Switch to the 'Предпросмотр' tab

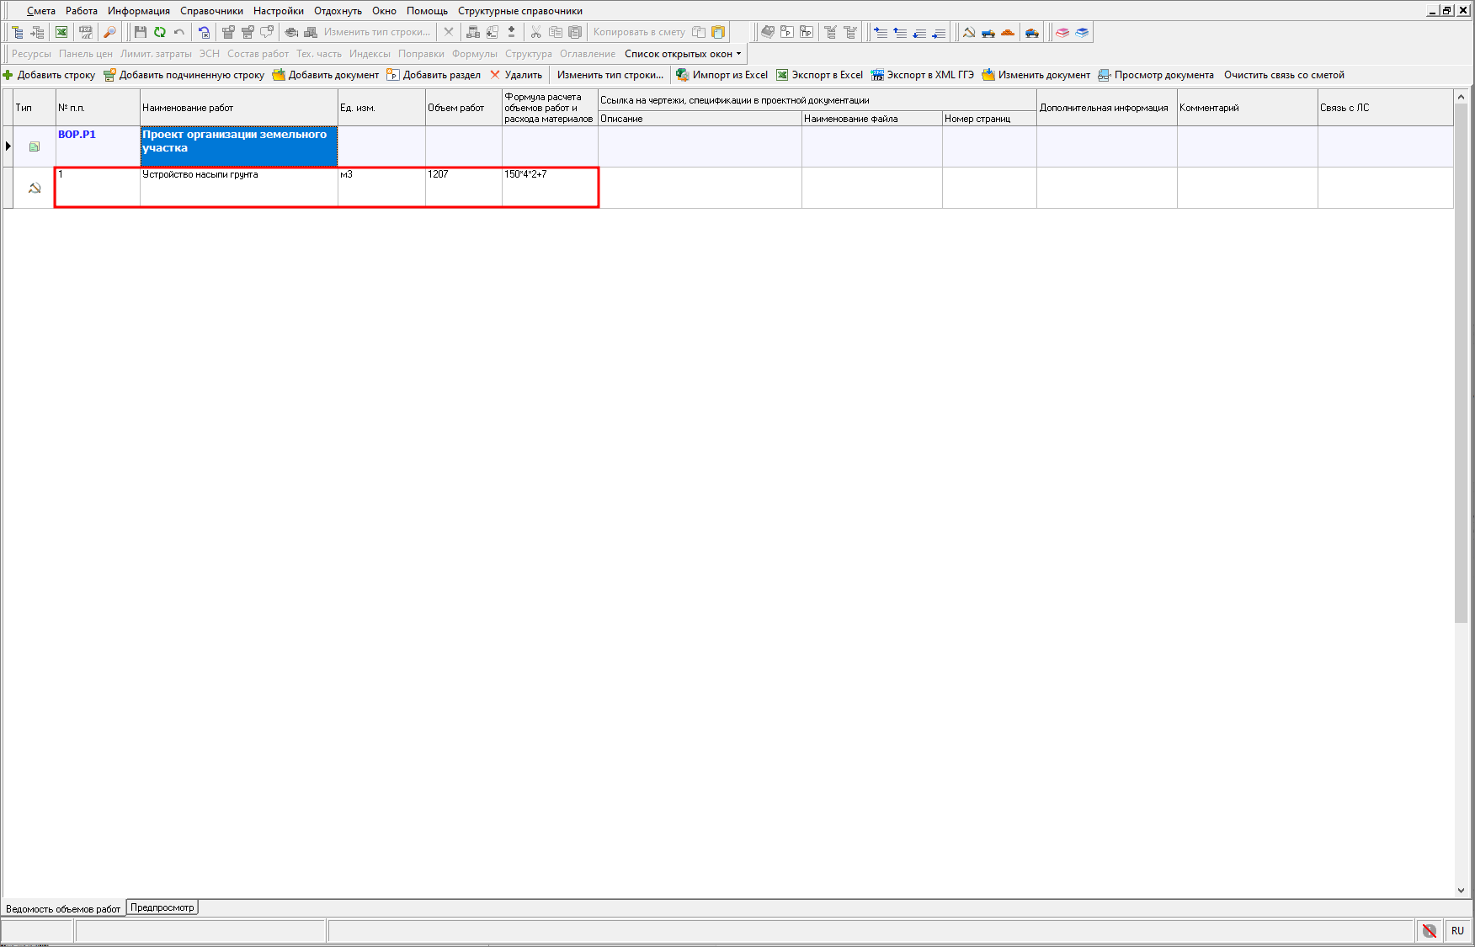click(x=162, y=907)
